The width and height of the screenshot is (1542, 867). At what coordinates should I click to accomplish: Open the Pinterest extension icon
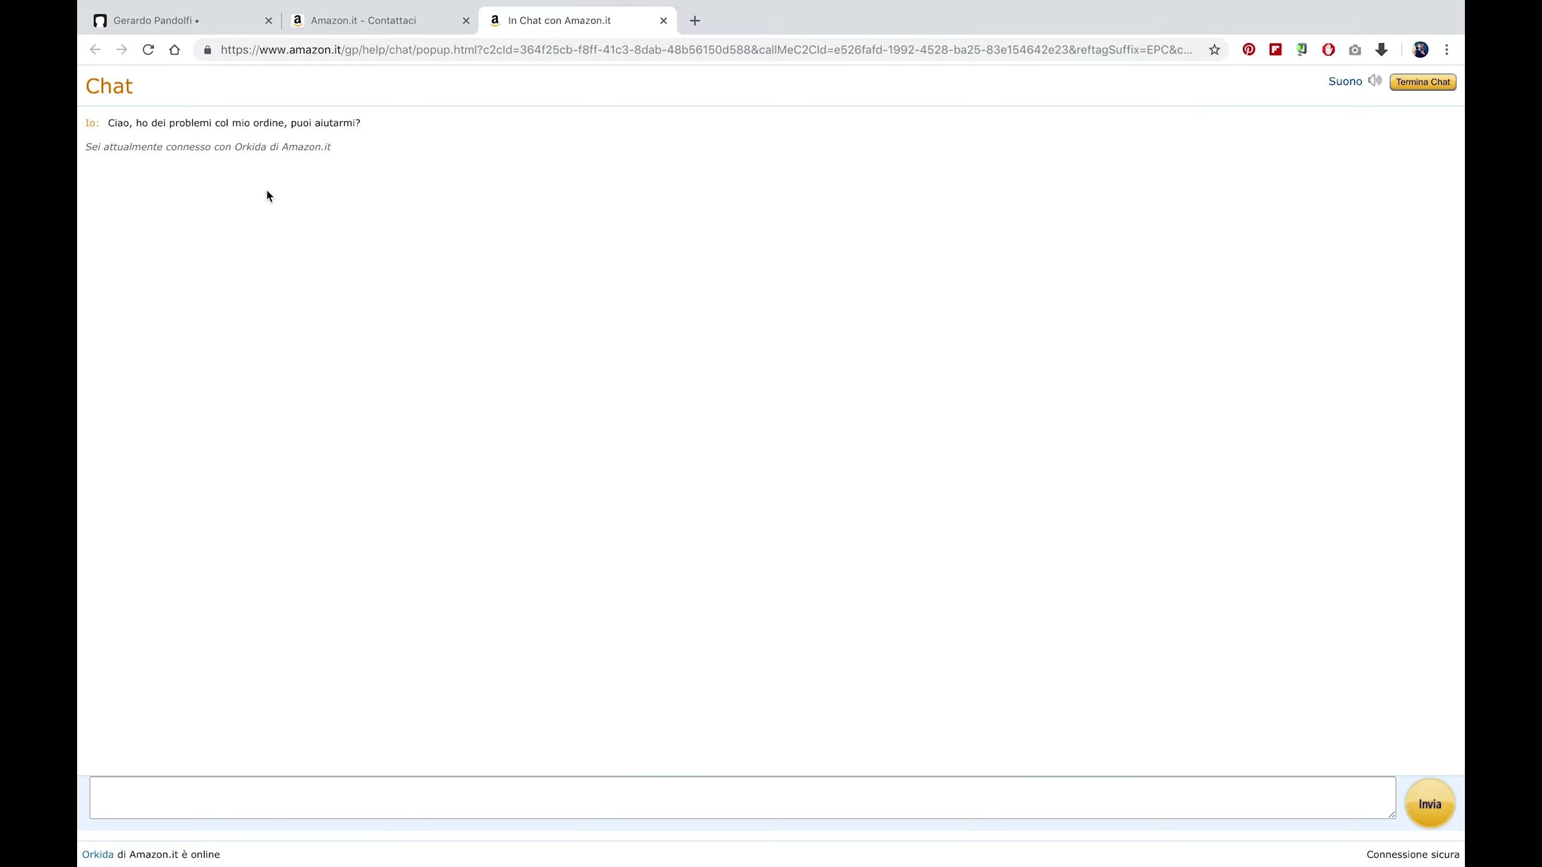(1249, 50)
